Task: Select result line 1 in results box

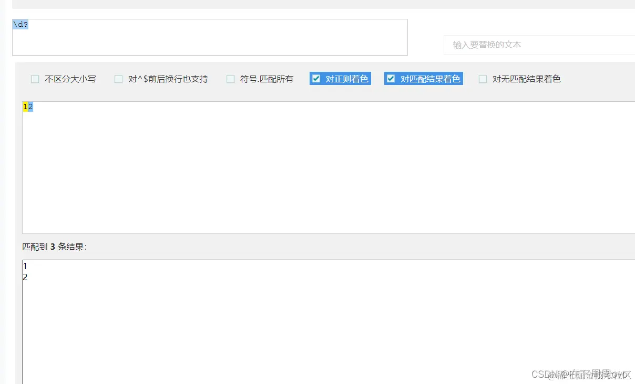Action: (x=25, y=266)
